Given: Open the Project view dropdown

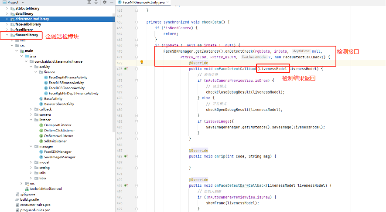Looking at the screenshot, I should pos(23,2).
